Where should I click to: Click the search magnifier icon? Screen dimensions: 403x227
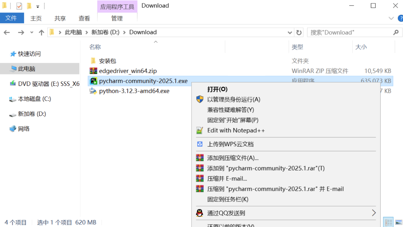click(396, 33)
